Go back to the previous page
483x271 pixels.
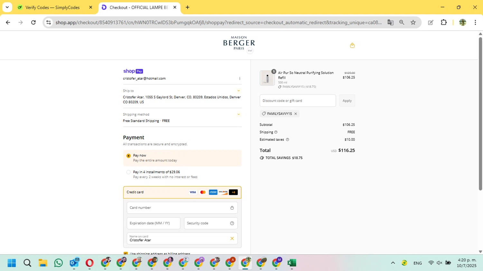8,23
